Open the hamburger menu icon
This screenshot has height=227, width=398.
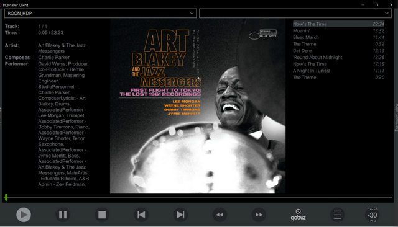337,215
